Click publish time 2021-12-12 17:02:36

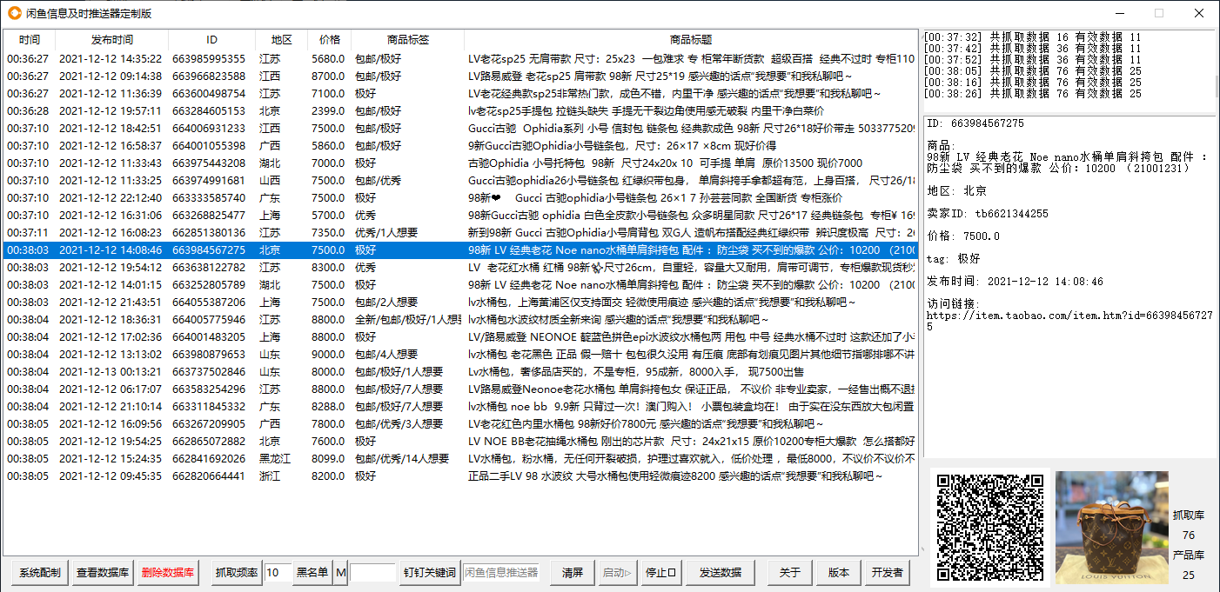111,337
